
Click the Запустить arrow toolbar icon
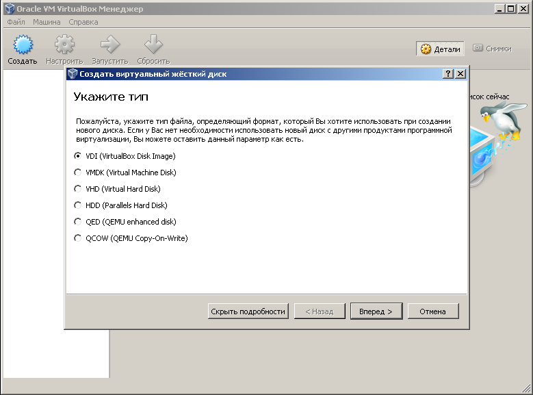110,44
